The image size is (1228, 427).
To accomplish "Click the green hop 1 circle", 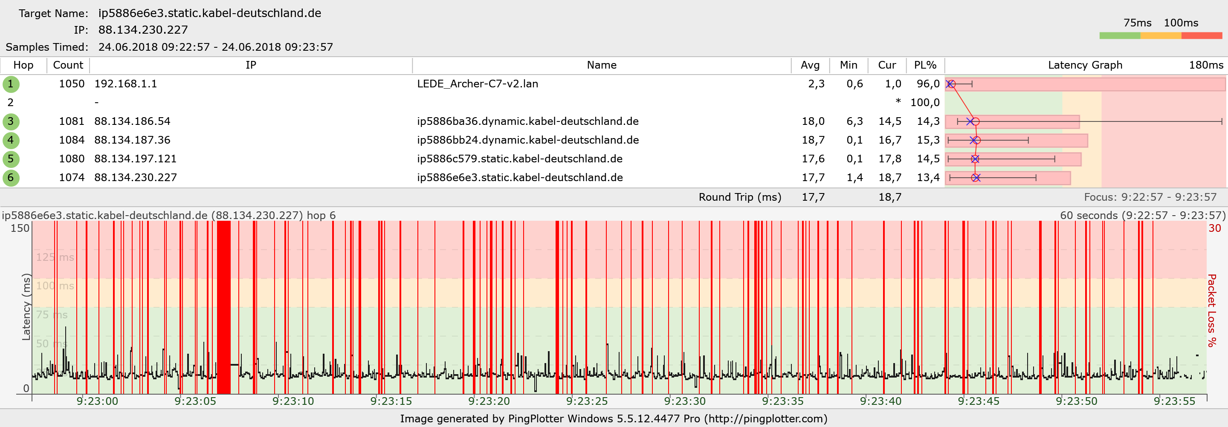I will (x=11, y=84).
